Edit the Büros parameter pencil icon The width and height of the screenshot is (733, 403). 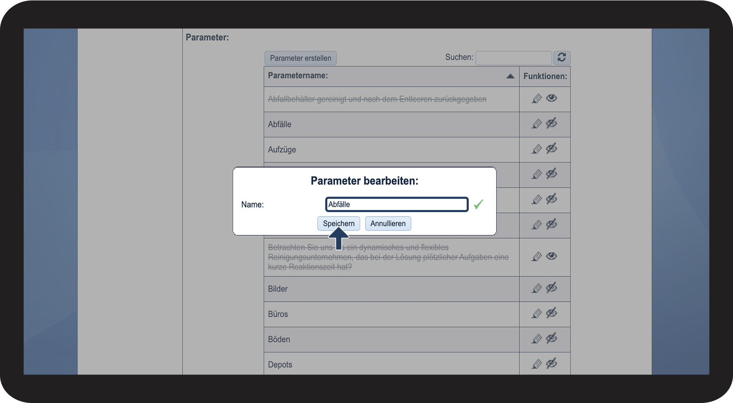point(537,313)
